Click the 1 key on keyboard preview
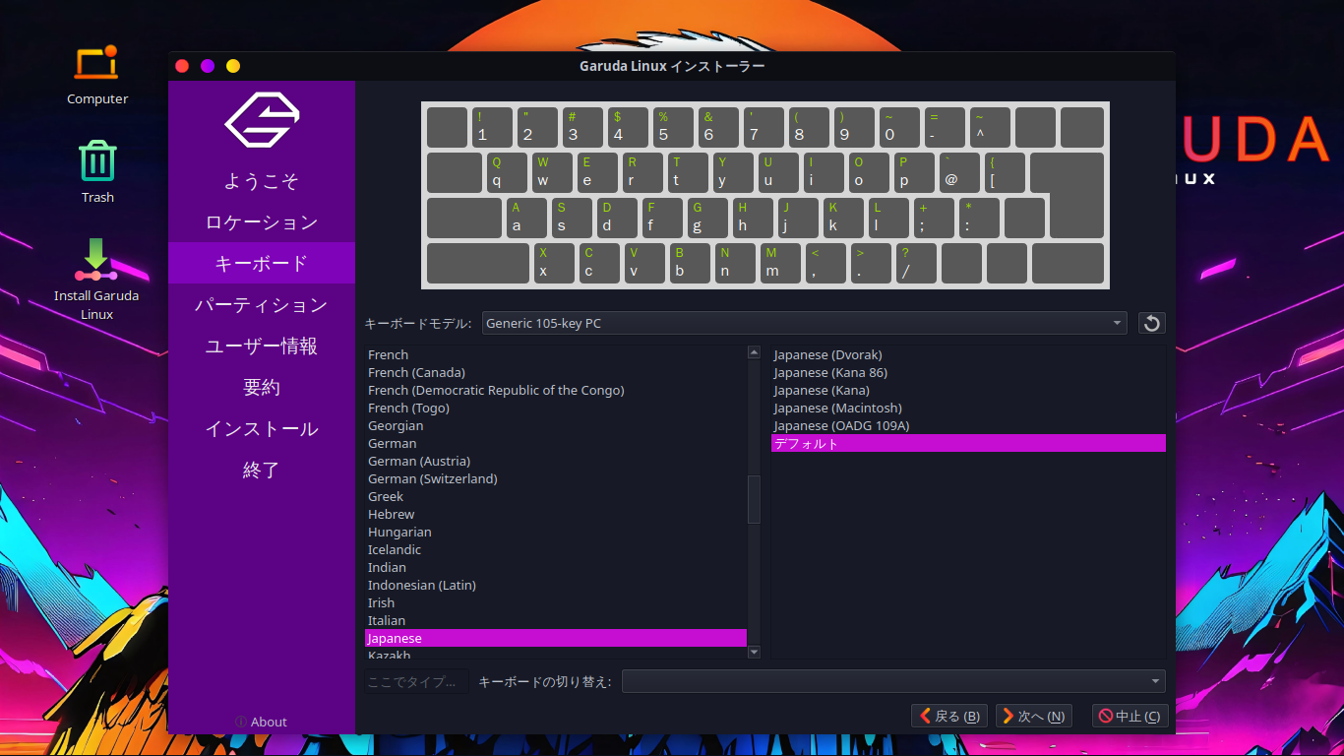This screenshot has width=1344, height=756. tap(492, 127)
